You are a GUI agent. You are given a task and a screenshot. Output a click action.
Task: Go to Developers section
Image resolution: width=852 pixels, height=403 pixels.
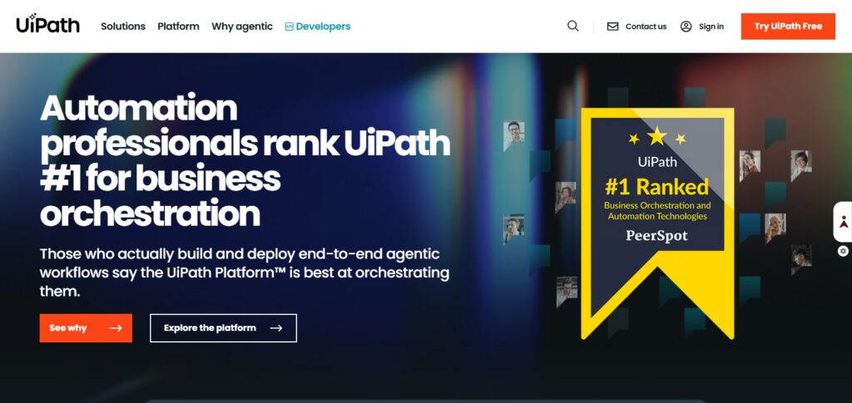click(323, 26)
